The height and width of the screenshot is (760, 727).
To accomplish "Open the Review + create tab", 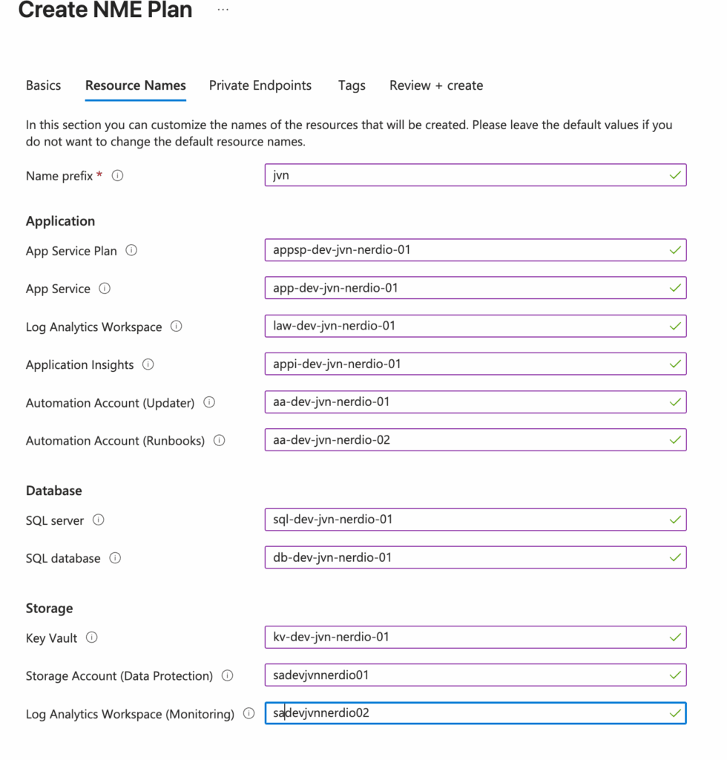I will pyautogui.click(x=435, y=85).
